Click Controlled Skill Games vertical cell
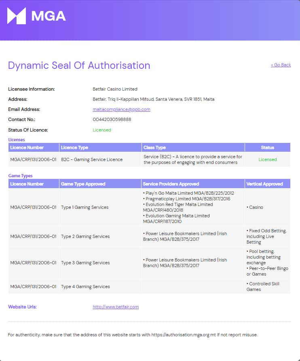The width and height of the screenshot is (300, 361). (268, 287)
